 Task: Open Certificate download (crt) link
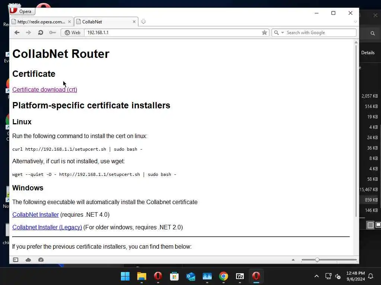(45, 90)
